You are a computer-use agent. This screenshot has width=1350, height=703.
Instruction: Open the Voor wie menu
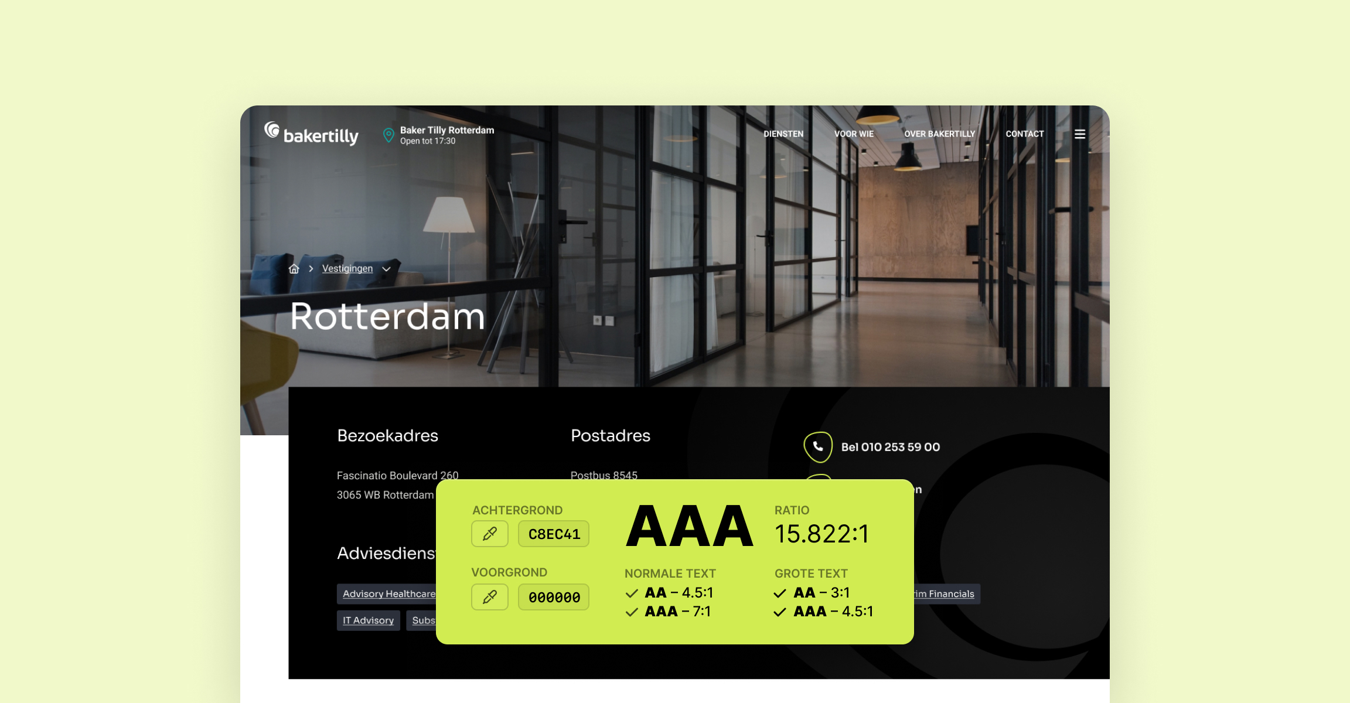(x=854, y=134)
